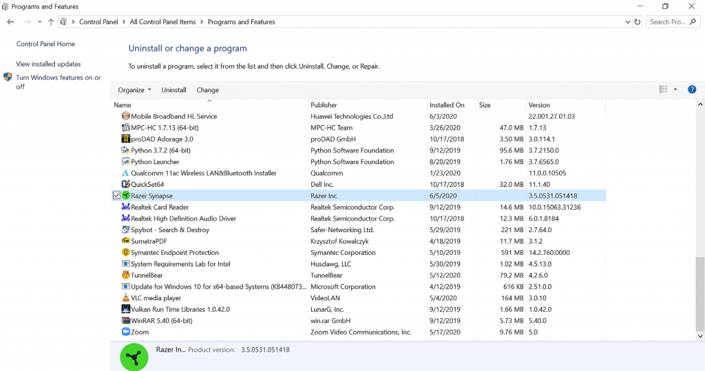Expand the chevron after All Control Panel Items
This screenshot has height=371, width=705.
(202, 21)
